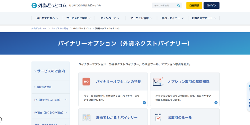Click the オプション取引について解説します description text
Viewport: 250px width, 125px height.
(x=183, y=98)
